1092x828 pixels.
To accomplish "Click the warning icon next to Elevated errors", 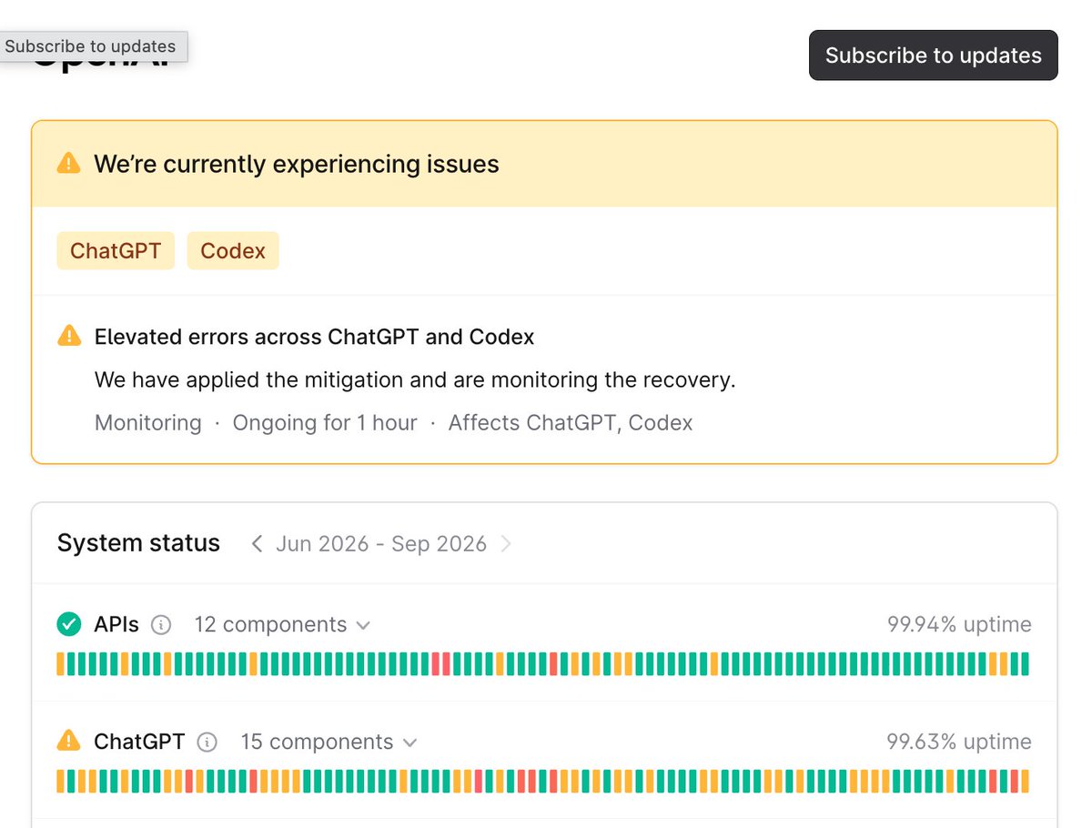I will point(69,336).
